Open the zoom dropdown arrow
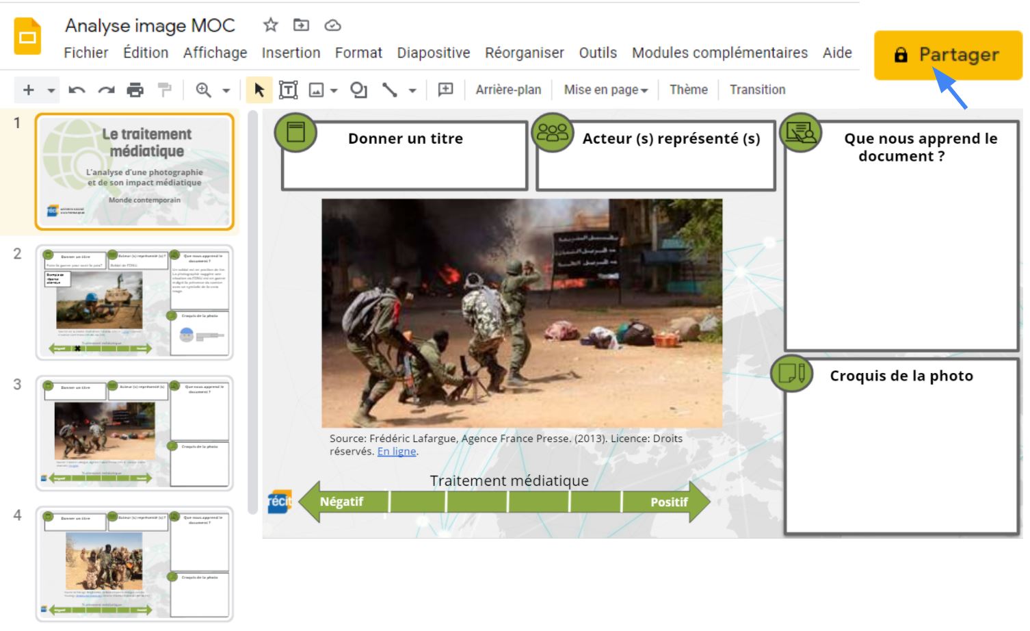The width and height of the screenshot is (1030, 631). 226,90
